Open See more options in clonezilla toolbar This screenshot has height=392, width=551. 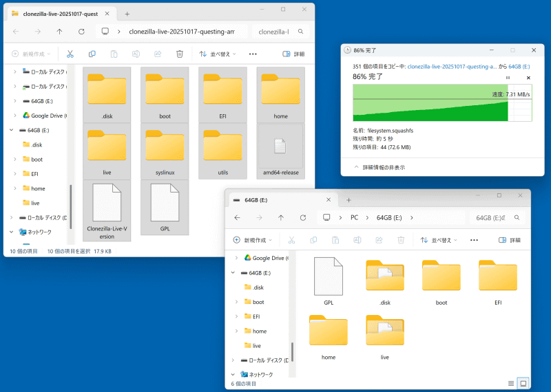(x=253, y=54)
